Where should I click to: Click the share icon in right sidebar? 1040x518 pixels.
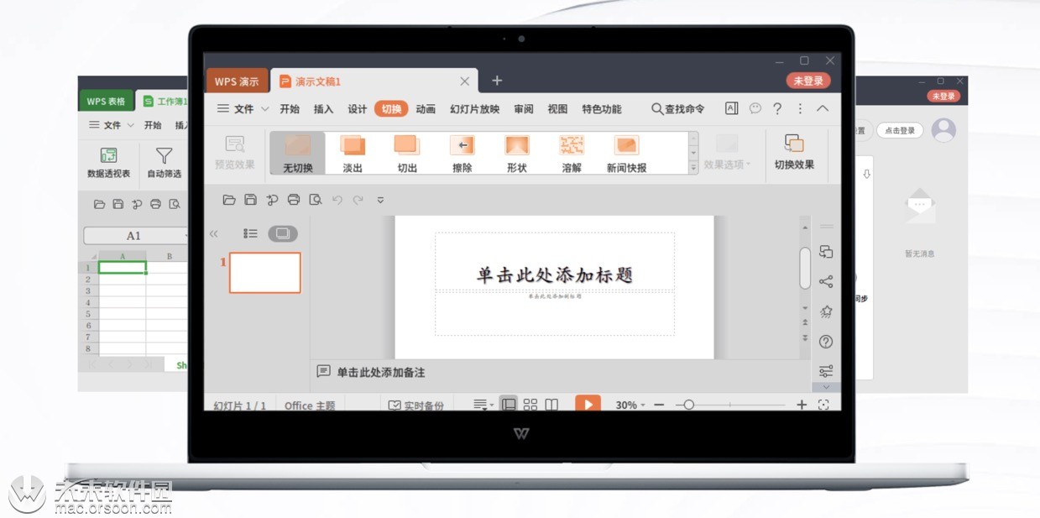click(826, 281)
